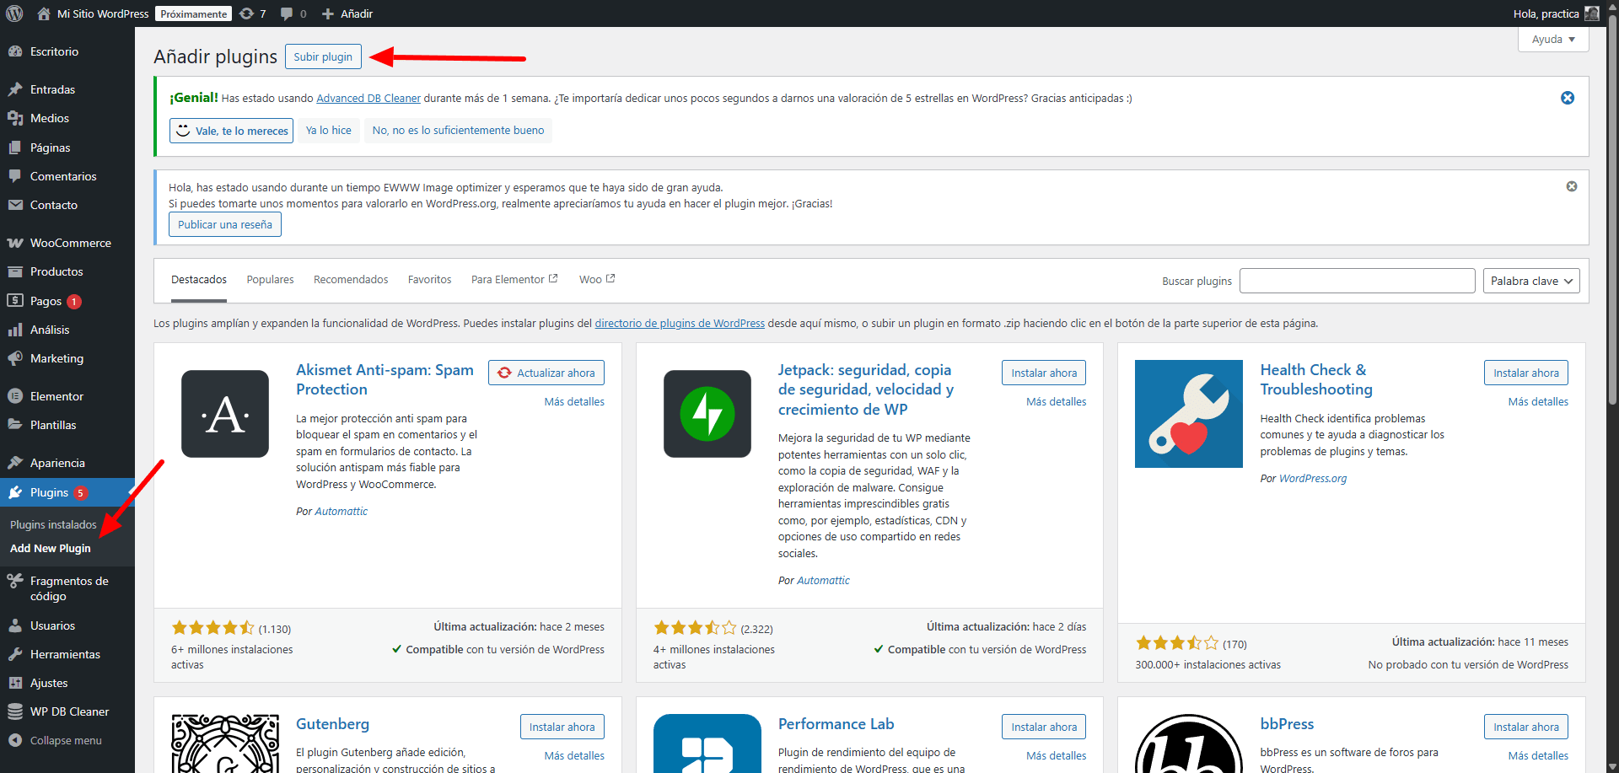Open Ajustes in the sidebar
Image resolution: width=1619 pixels, height=773 pixels.
pyautogui.click(x=67, y=683)
